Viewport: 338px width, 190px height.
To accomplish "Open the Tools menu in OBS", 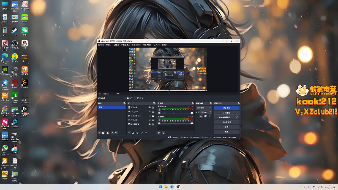I will pyautogui.click(x=157, y=45).
